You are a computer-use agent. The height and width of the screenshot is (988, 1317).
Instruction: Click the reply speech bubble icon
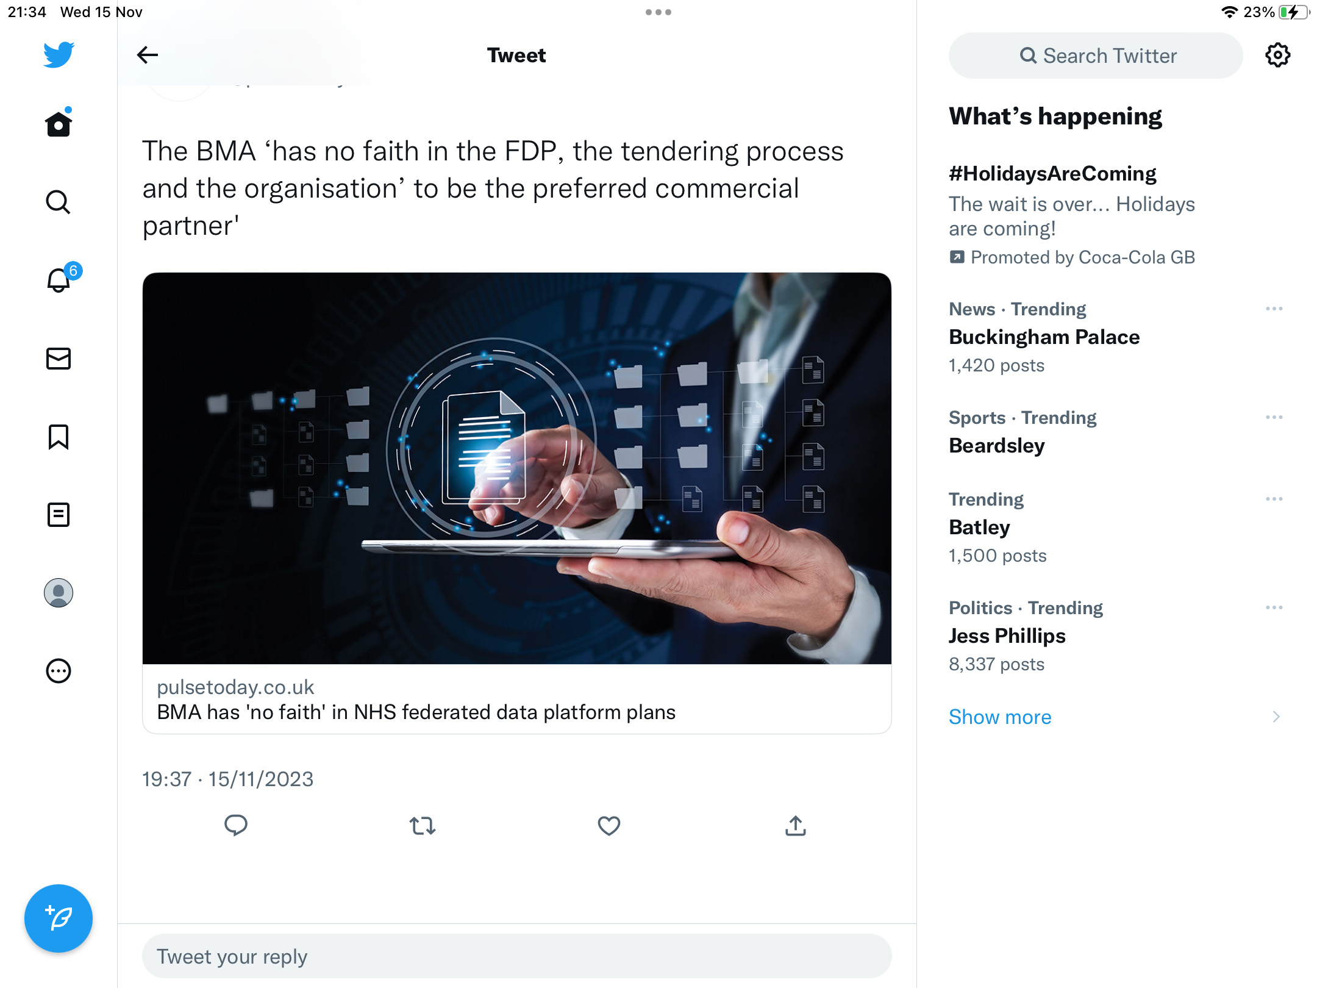coord(236,825)
